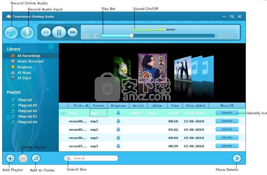Select the record5.... track title
This screenshot has width=267, height=175.
tap(78, 130)
